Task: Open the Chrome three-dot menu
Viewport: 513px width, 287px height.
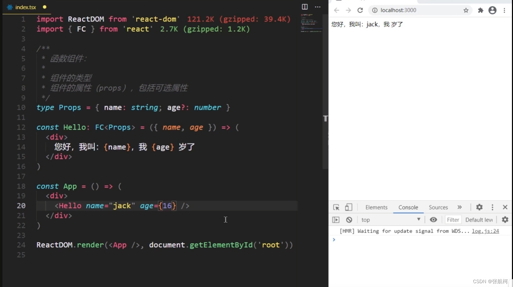Action: click(x=504, y=10)
